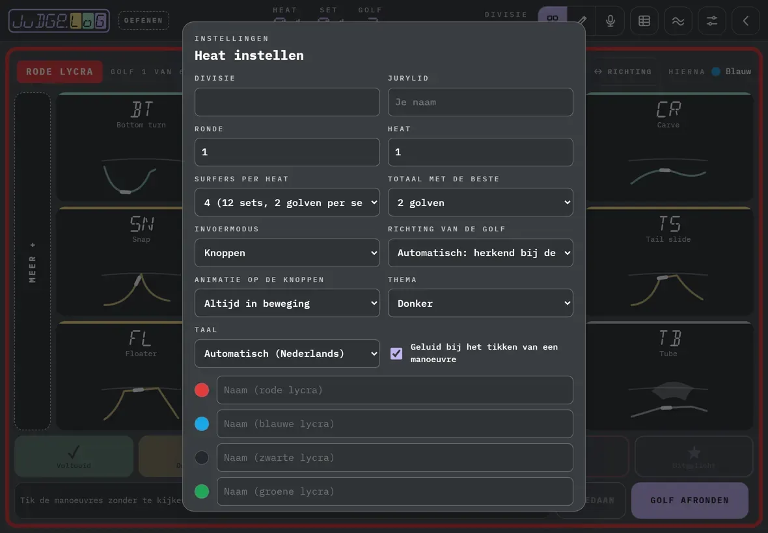Screen dimensions: 768x533
Task: Open the Animatie op de knoppen dropdown
Action: click(287, 303)
